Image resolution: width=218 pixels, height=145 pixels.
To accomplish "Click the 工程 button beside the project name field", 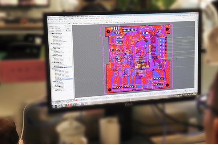I will point(68,28).
